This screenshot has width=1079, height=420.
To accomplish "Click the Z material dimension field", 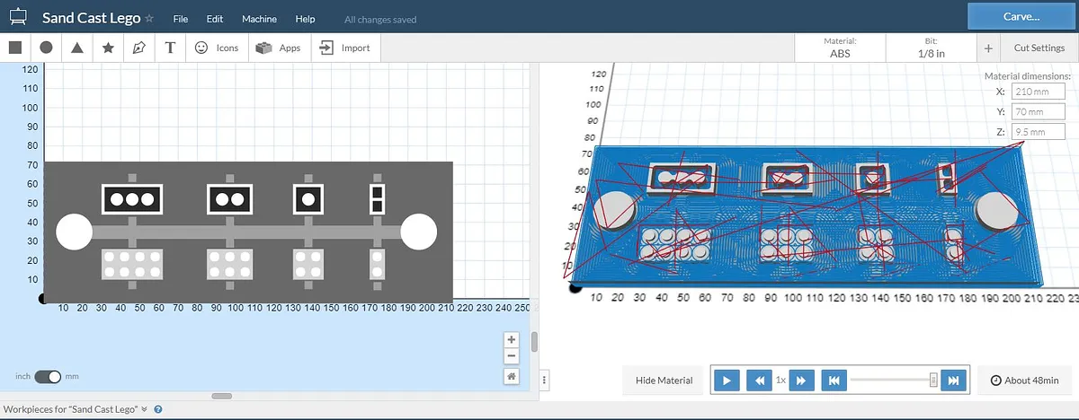I will click(1039, 132).
